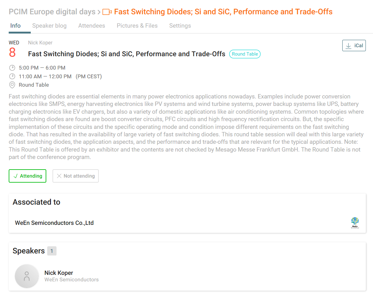Open WeEn Semiconductors Co.,Ltd entry
The image size is (373, 300).
click(x=54, y=223)
